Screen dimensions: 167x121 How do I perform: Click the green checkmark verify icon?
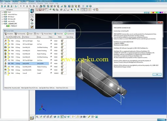[51, 10]
